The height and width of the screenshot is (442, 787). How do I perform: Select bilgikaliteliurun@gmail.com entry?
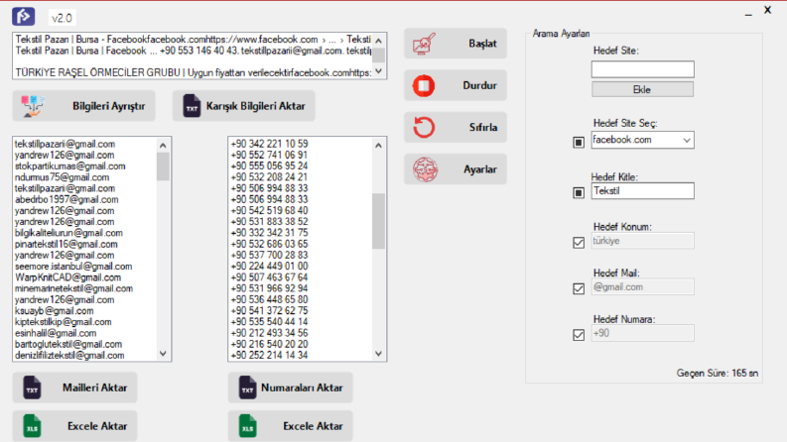pyautogui.click(x=68, y=233)
